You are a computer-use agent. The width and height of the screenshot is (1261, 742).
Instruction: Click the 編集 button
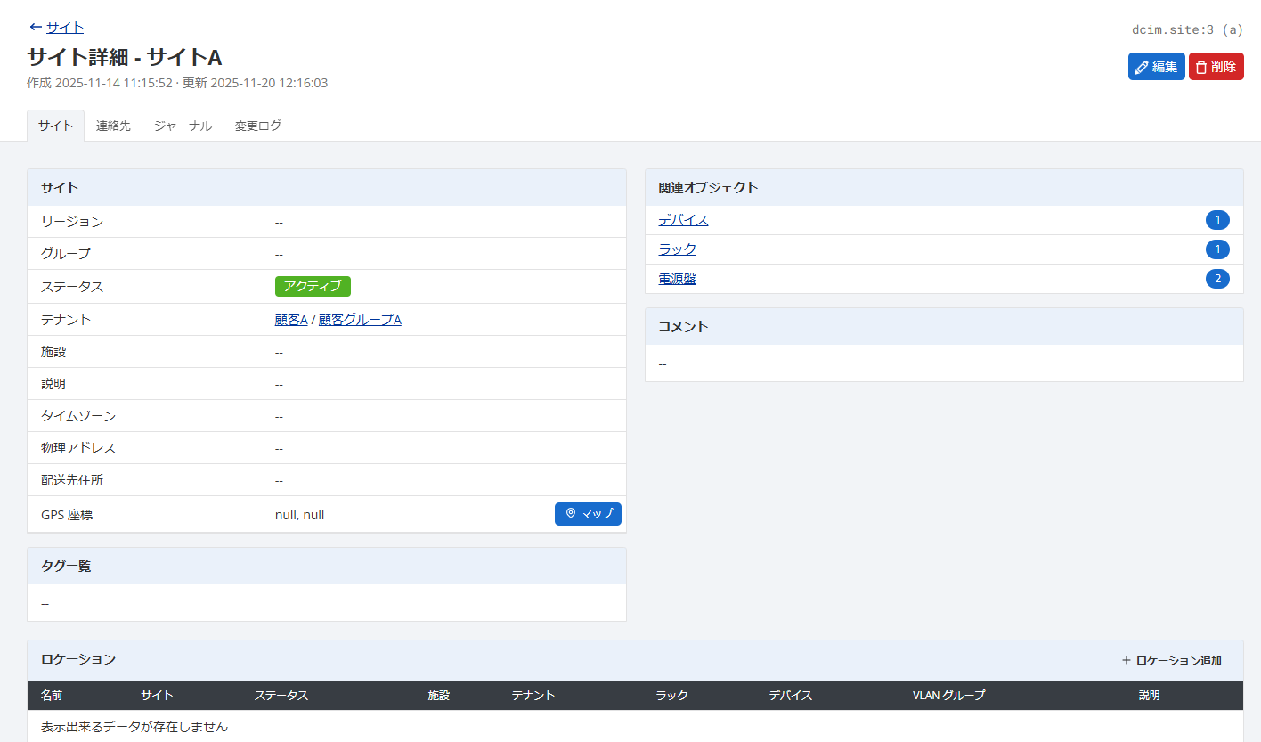pos(1156,66)
